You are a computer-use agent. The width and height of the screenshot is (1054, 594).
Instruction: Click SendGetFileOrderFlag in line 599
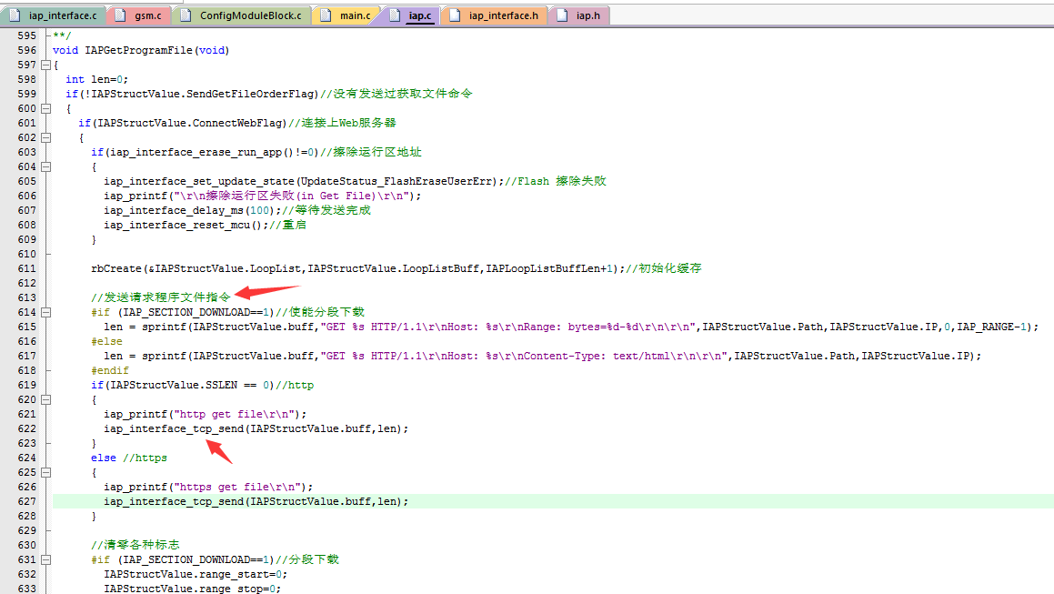(x=250, y=95)
